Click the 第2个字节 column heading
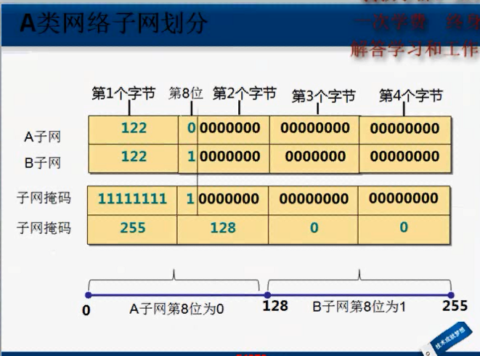 (x=245, y=94)
